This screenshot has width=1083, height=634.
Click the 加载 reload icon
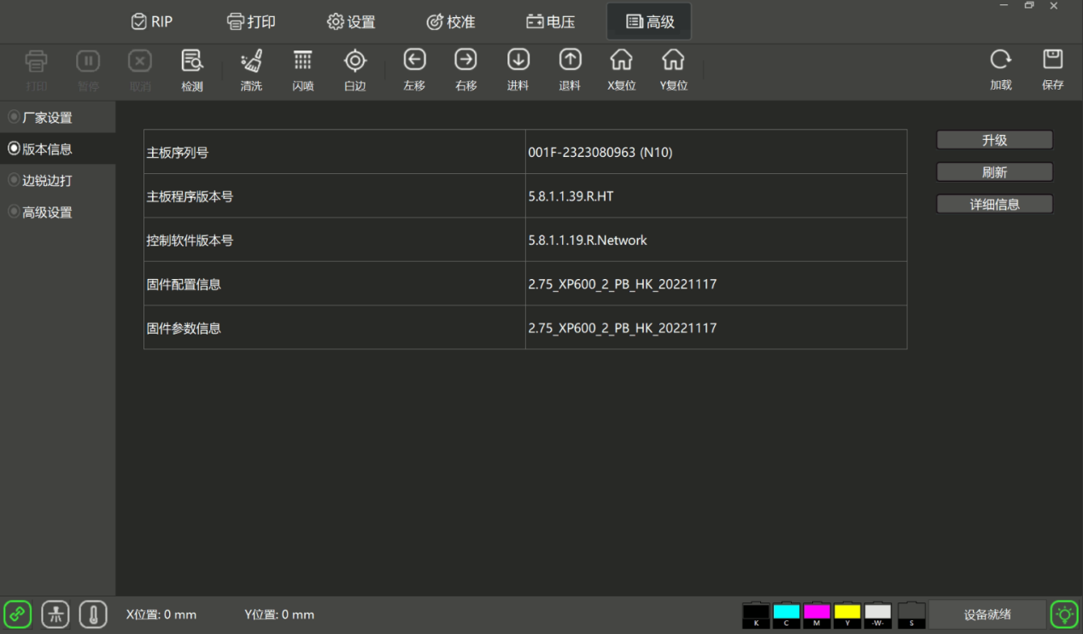[x=1001, y=60]
